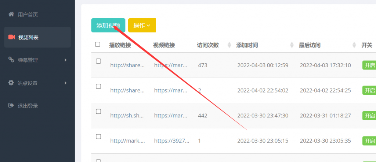
Task: Click the 开关 column header
Action: (x=367, y=45)
